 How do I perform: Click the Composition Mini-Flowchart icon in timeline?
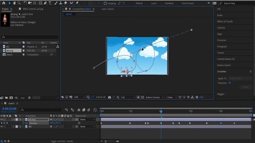66,110
